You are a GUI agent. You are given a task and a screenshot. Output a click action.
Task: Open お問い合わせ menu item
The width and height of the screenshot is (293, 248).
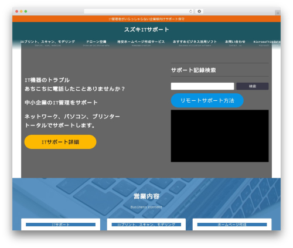click(235, 43)
